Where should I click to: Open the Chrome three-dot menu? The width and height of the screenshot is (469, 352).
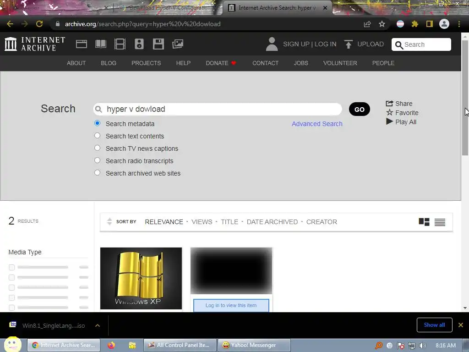pos(459,24)
